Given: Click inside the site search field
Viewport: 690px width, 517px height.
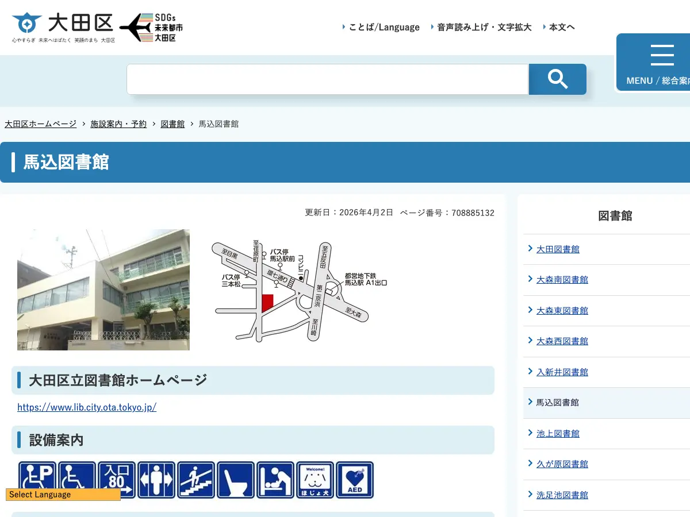Looking at the screenshot, I should point(327,79).
